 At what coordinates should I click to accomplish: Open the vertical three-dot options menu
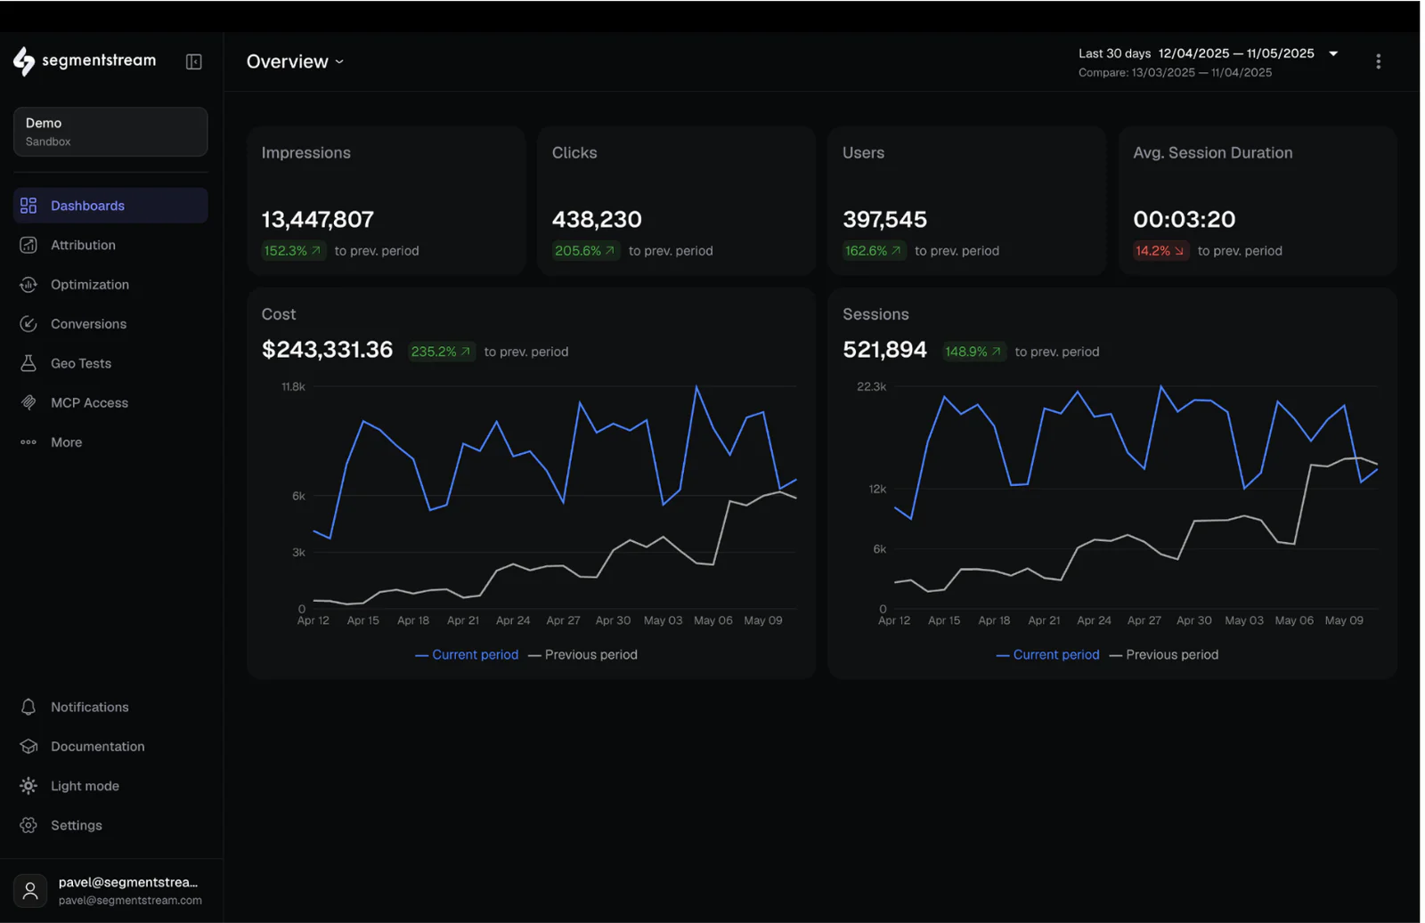1378,61
